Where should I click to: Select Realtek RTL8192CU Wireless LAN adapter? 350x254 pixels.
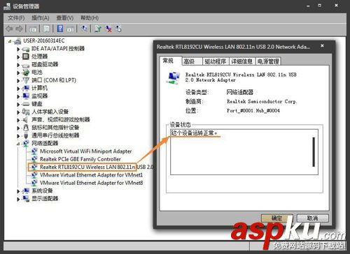97,167
